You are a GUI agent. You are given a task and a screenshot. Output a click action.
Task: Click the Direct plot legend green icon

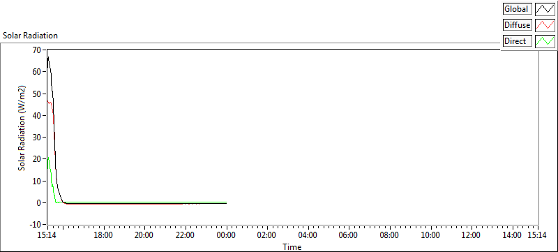(545, 41)
